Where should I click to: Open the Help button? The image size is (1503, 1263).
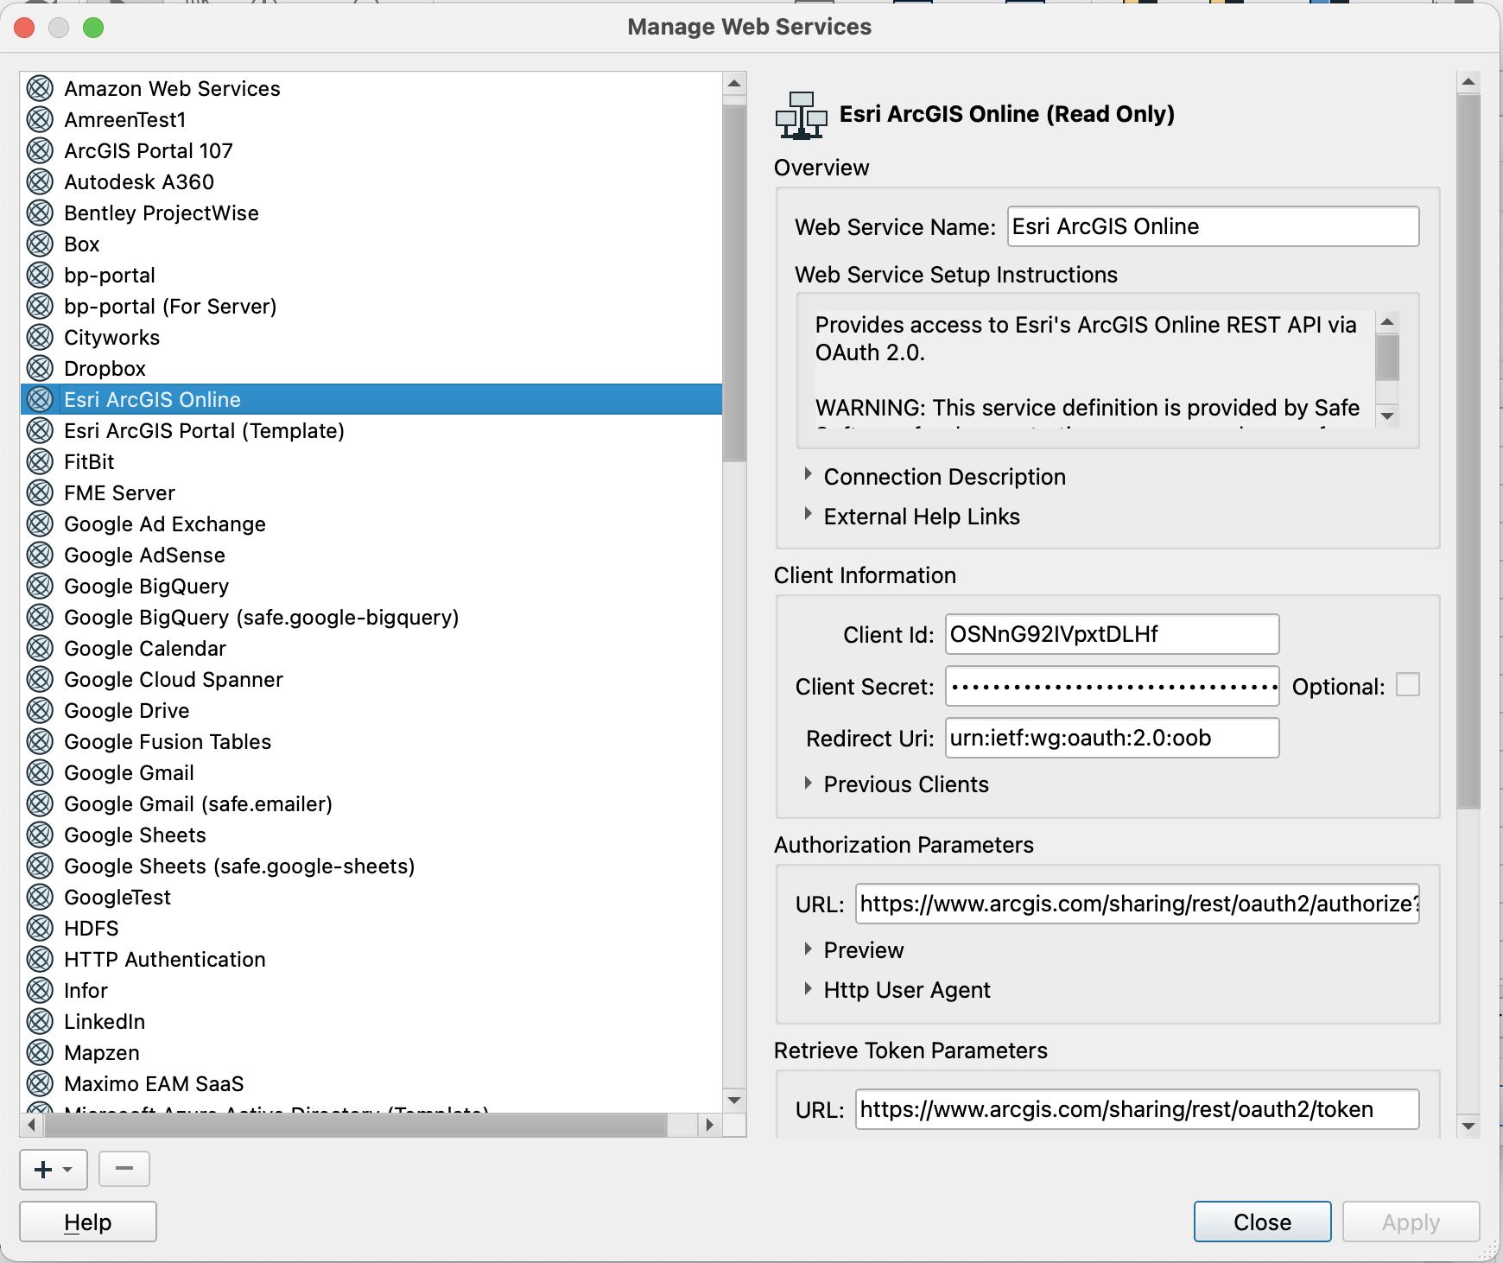point(88,1222)
